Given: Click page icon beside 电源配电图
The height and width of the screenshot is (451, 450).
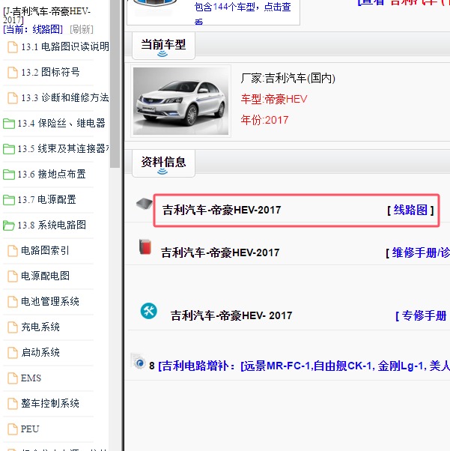Looking at the screenshot, I should tap(13, 276).
